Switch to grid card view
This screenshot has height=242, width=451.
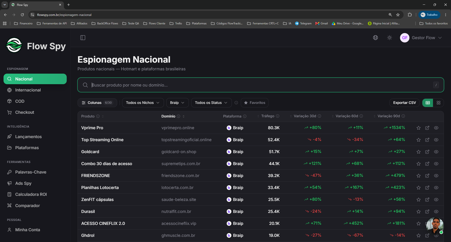click(438, 103)
